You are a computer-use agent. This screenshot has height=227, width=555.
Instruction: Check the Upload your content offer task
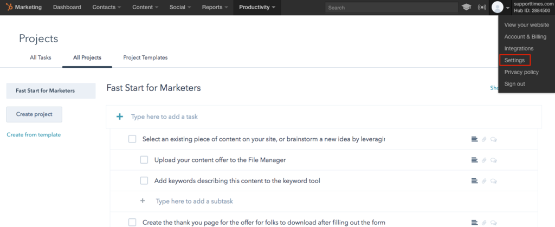click(x=144, y=160)
